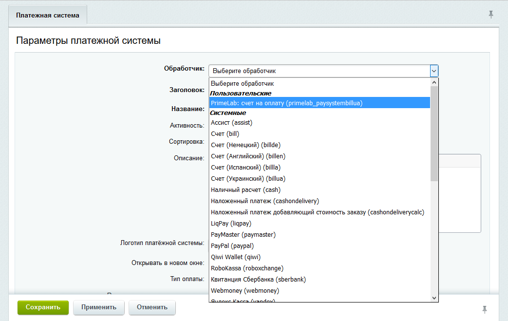The height and width of the screenshot is (321, 508).
Task: Collapse the Обработчик dropdown arrow
Action: 433,71
